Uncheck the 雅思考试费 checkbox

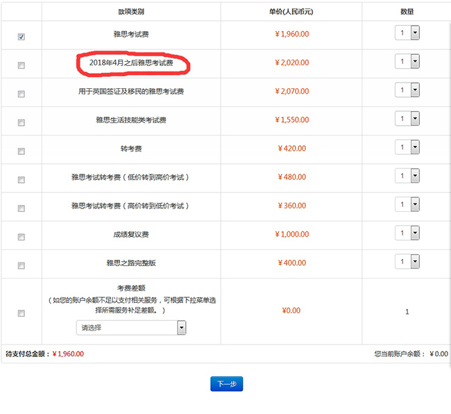point(21,37)
